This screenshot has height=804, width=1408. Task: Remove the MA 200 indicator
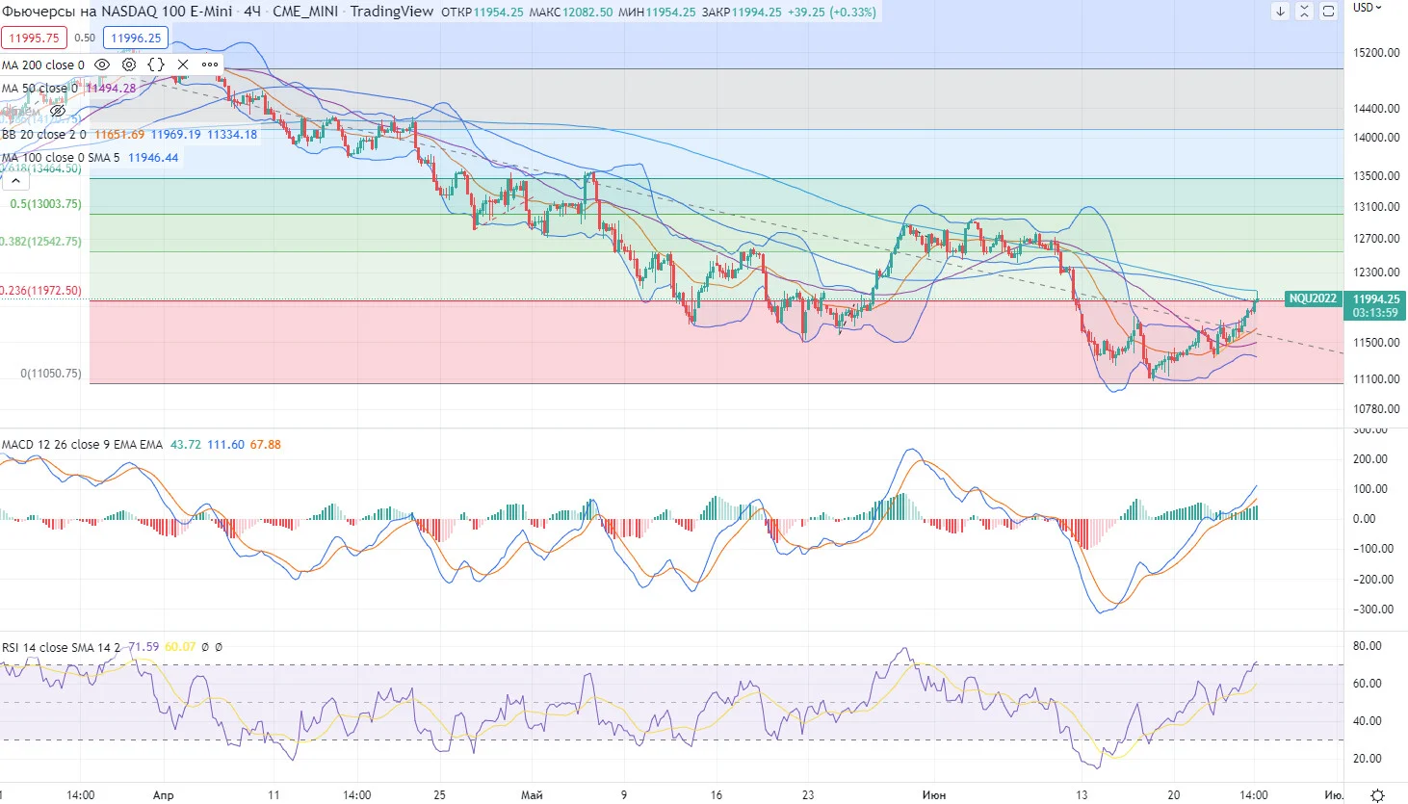(183, 65)
